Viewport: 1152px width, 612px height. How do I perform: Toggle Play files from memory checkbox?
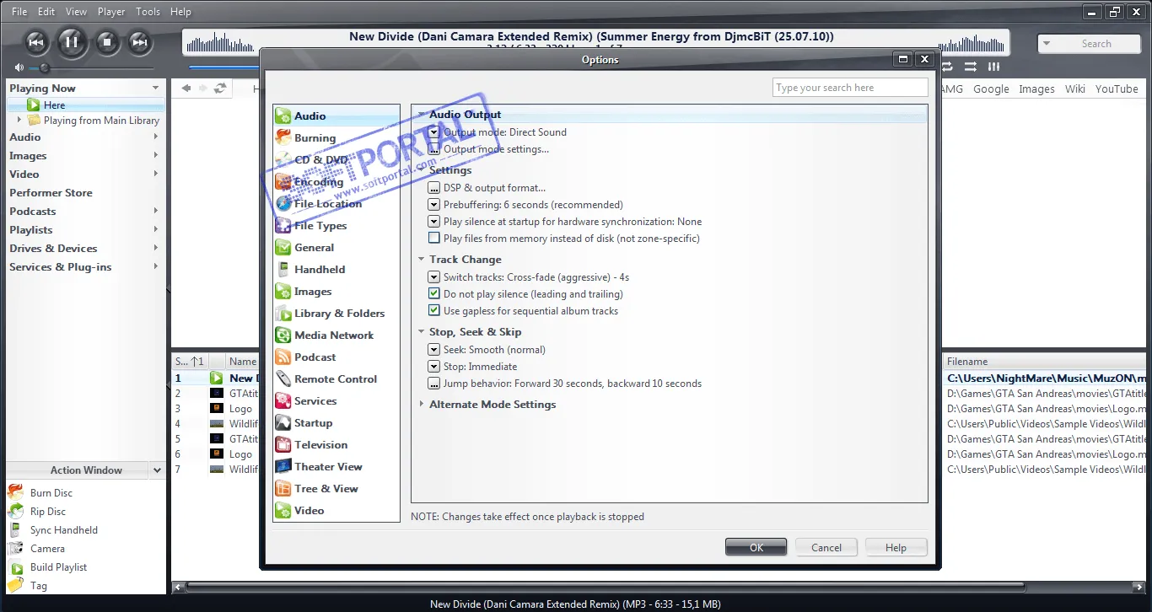[434, 239]
